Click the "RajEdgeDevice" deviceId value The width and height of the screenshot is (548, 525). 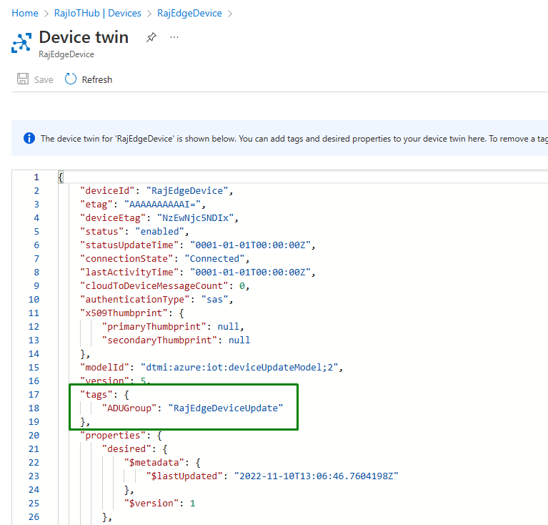(x=187, y=191)
